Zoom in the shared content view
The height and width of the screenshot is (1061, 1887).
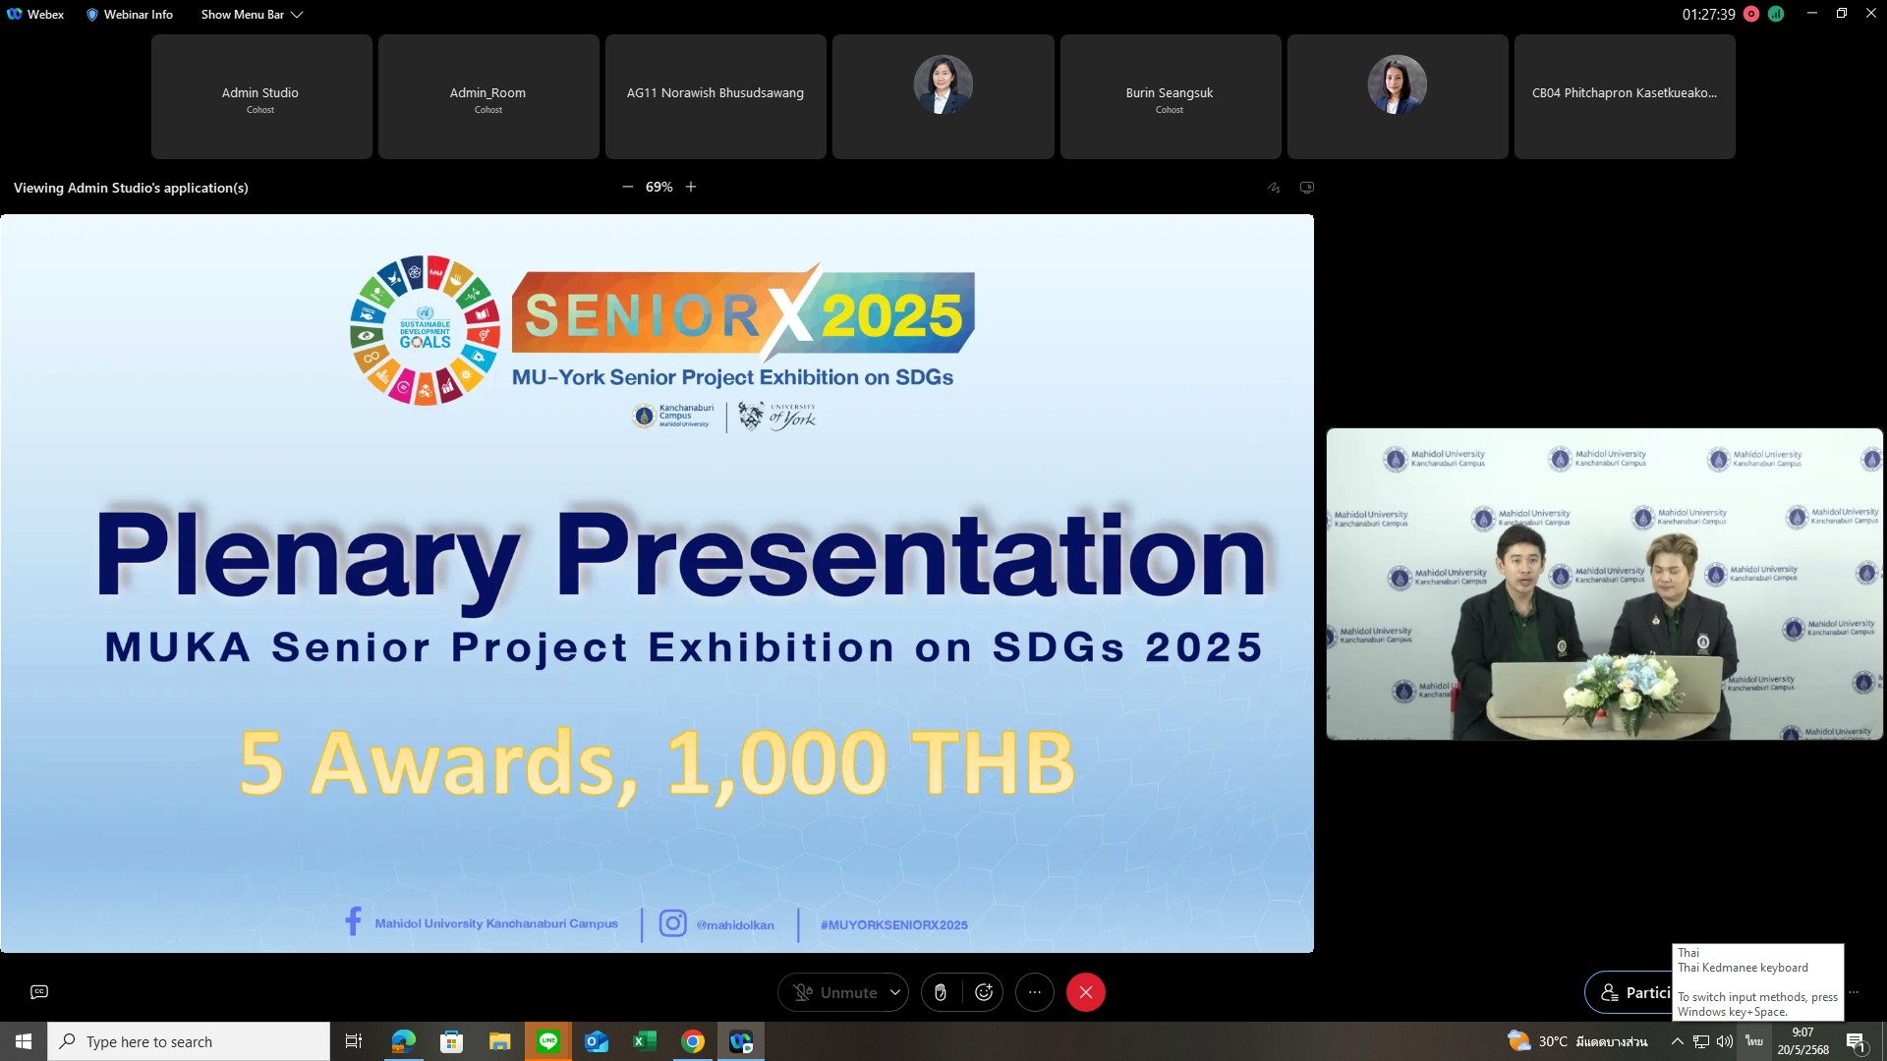(x=691, y=187)
